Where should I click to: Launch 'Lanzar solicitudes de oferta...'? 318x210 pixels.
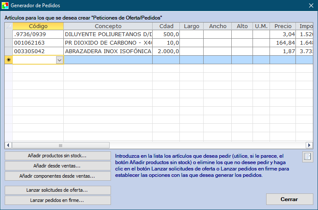point(57,190)
